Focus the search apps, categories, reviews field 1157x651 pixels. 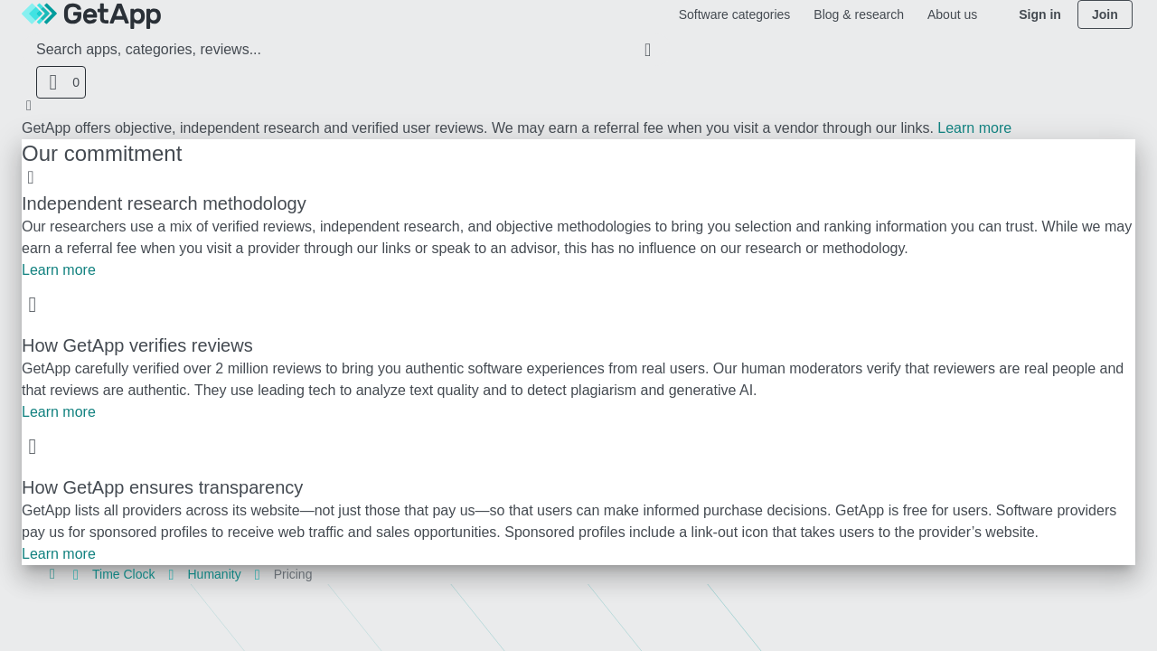click(334, 50)
